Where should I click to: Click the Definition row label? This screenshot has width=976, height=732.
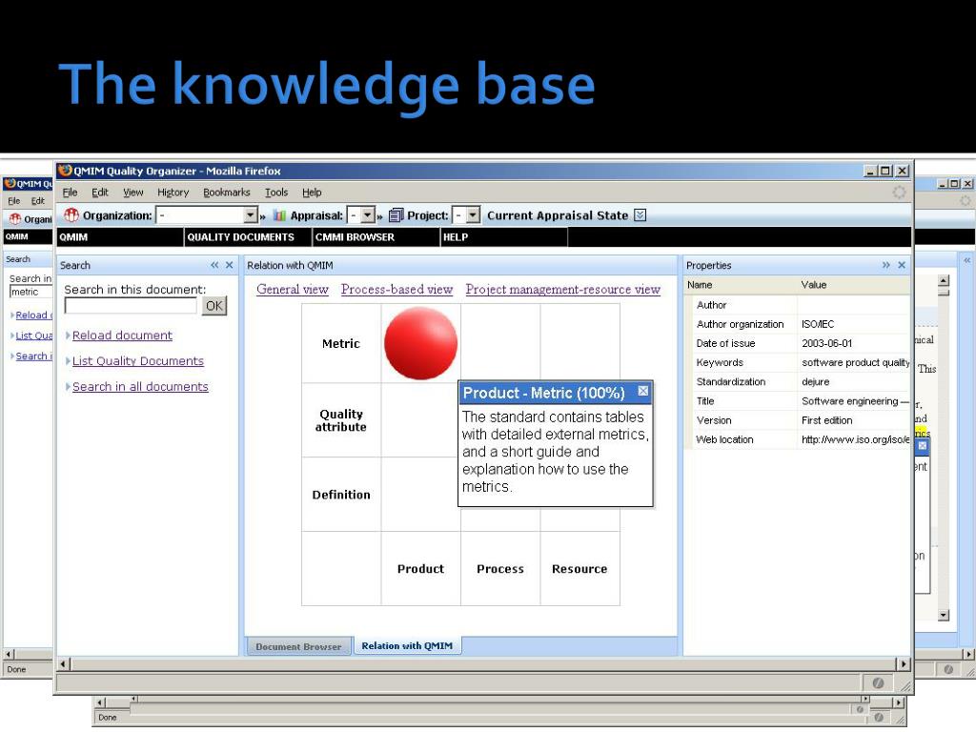point(341,495)
